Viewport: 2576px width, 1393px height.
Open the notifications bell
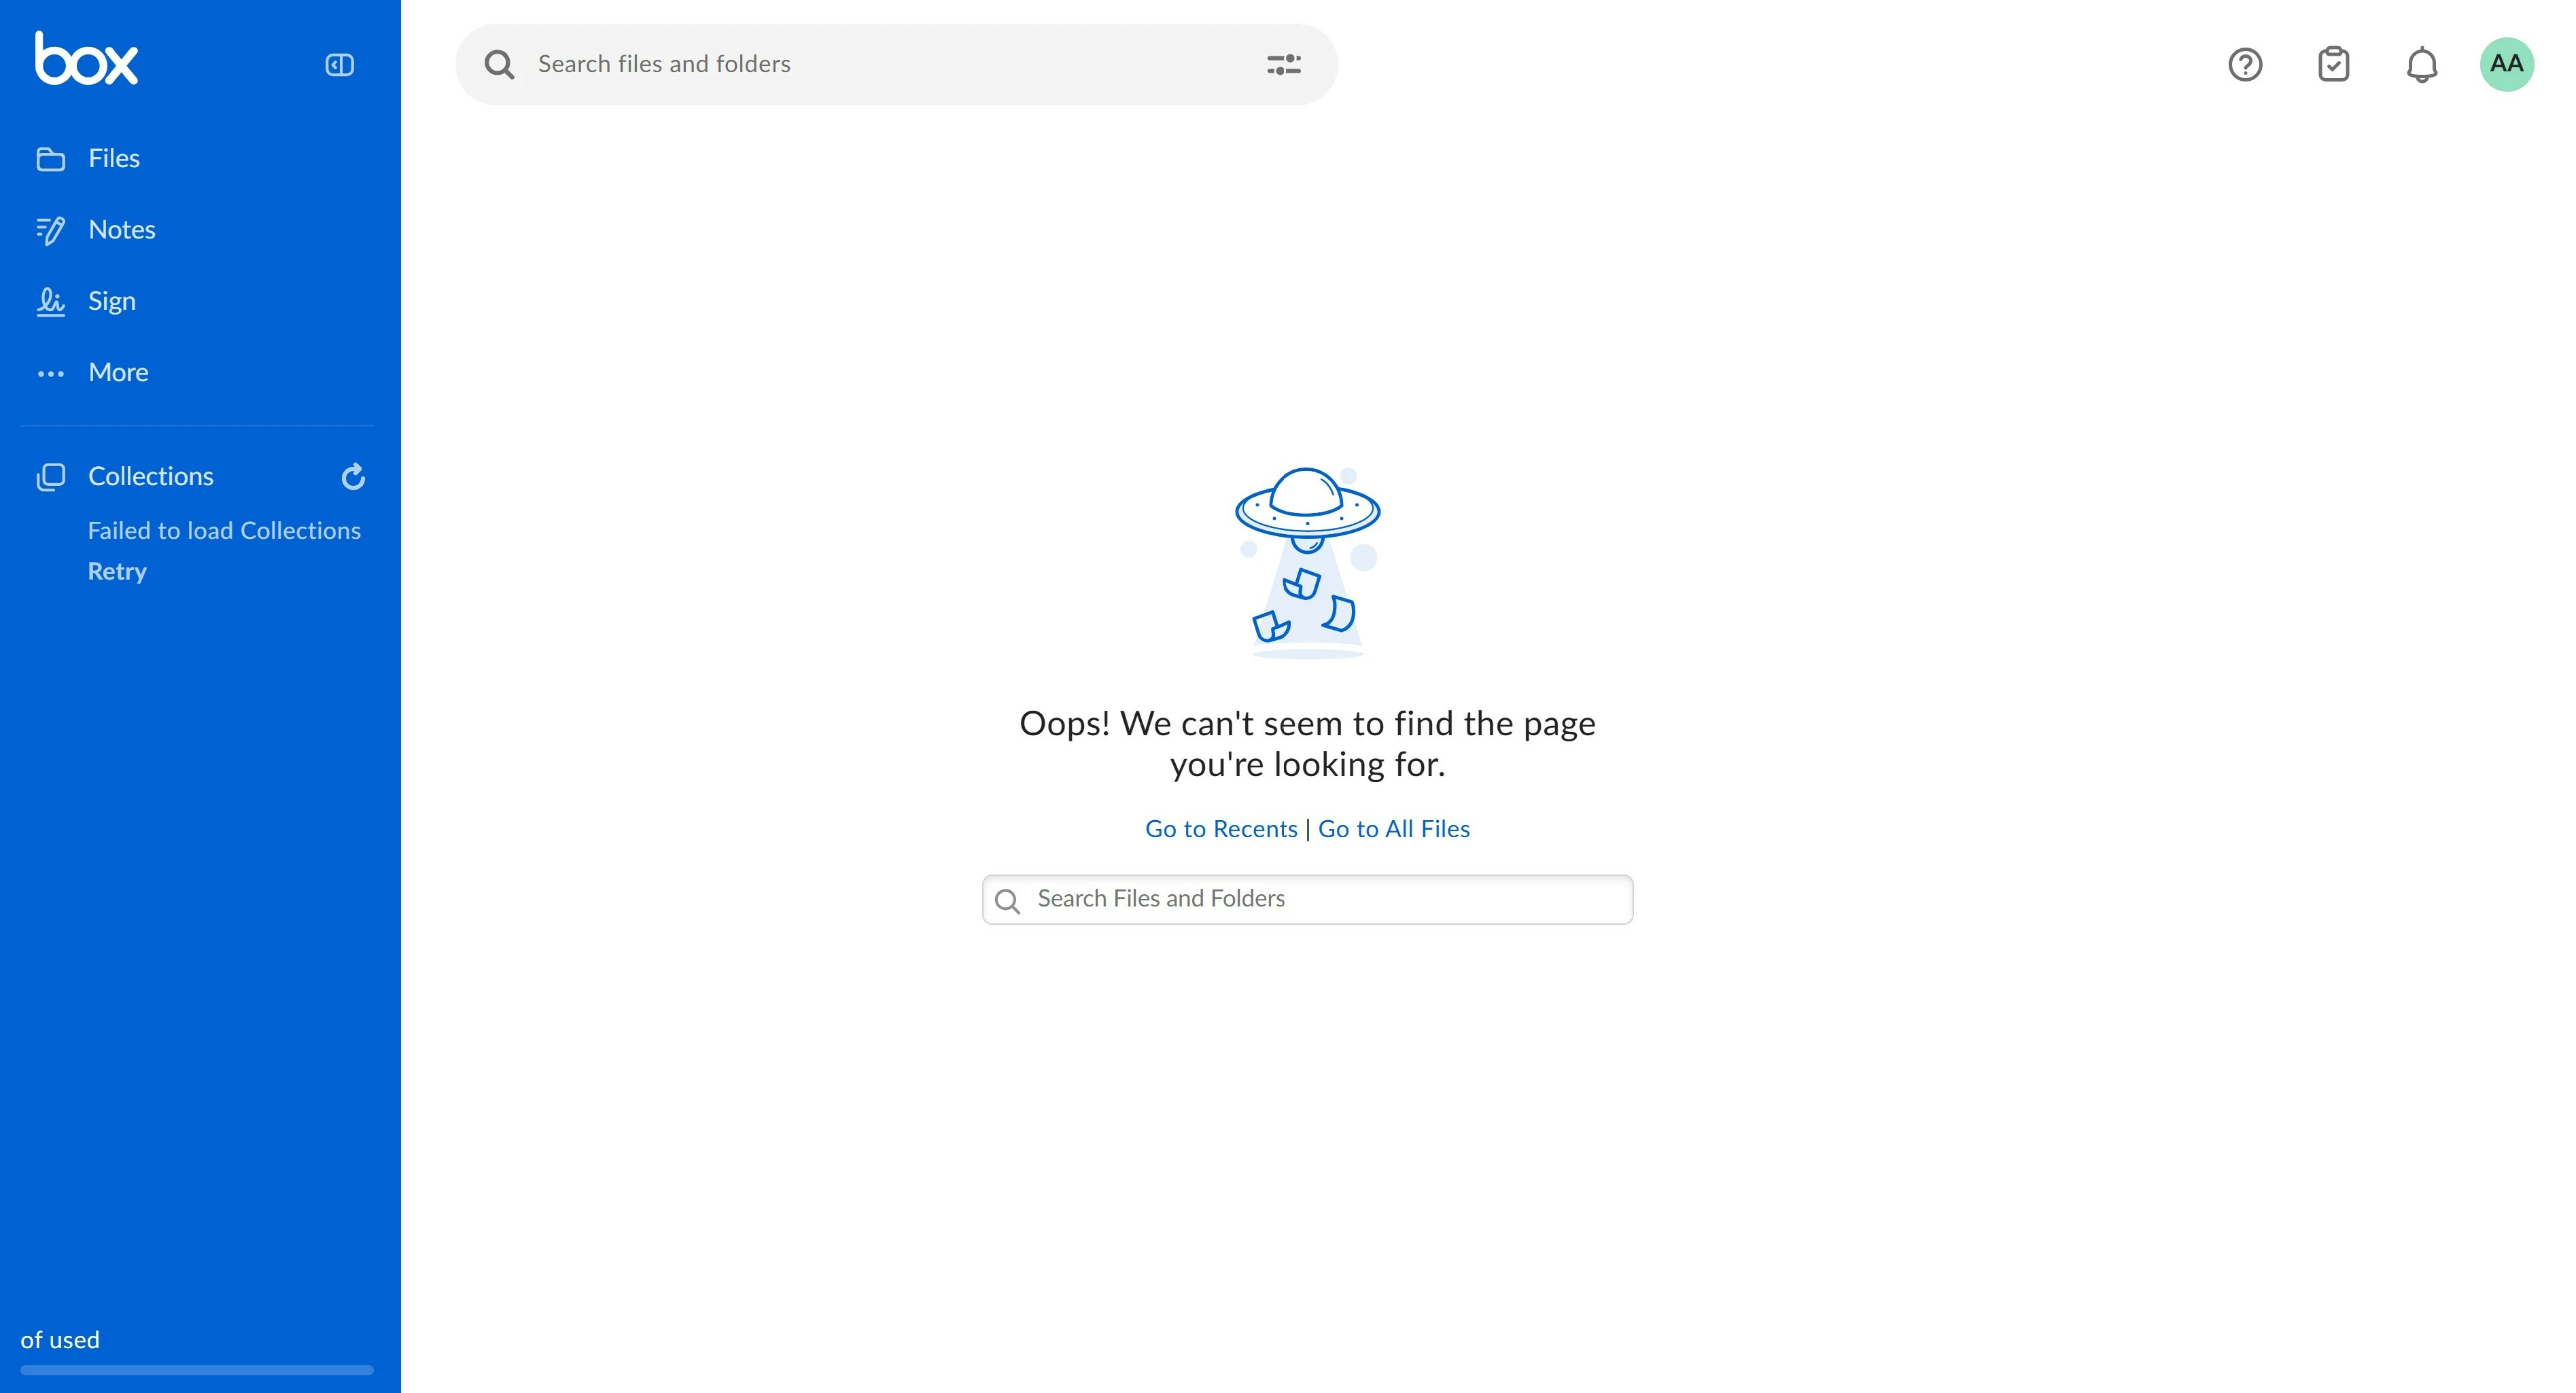[2421, 65]
